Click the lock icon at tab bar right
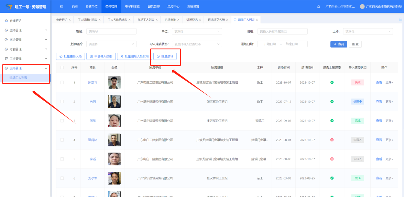404x197 pixels. click(400, 20)
